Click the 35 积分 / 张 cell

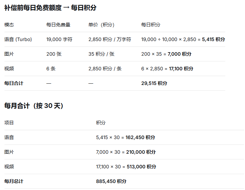[x=101, y=54]
